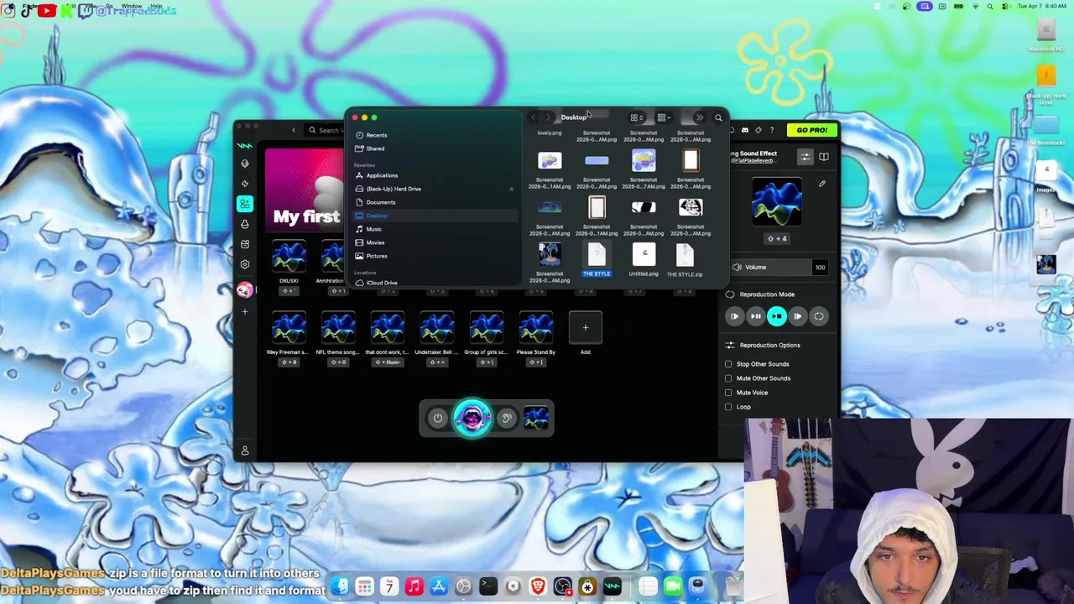This screenshot has height=604, width=1074.
Task: Enable Loop checkbox
Action: click(728, 407)
